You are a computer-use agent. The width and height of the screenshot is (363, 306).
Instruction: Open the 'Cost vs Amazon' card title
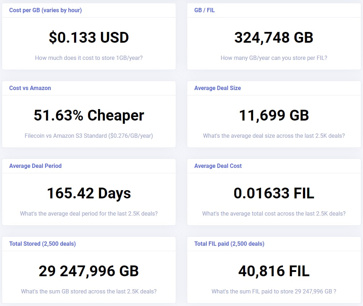[30, 88]
